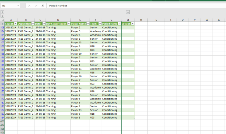Click outline level 2 button

2,16
